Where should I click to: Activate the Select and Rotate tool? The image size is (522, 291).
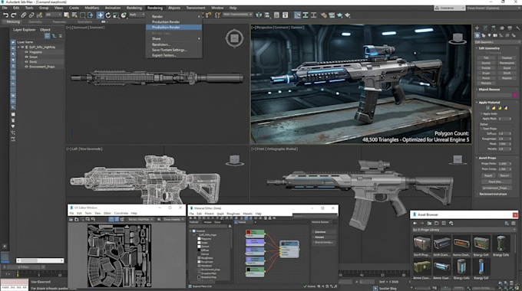point(108,15)
